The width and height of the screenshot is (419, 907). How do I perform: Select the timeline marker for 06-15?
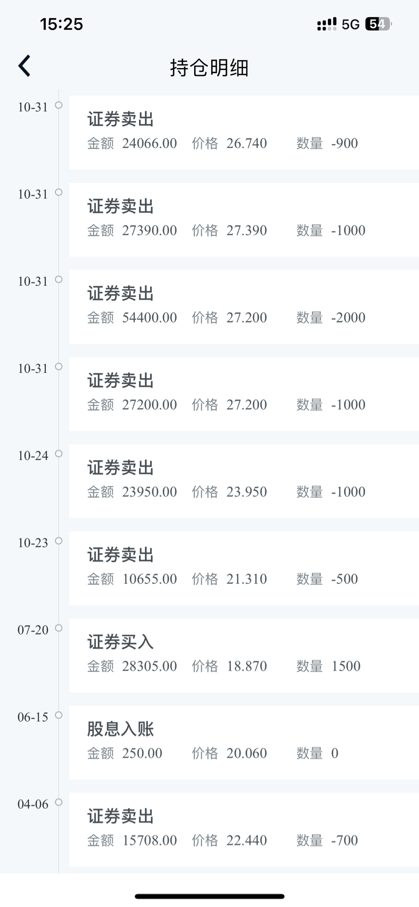[59, 715]
